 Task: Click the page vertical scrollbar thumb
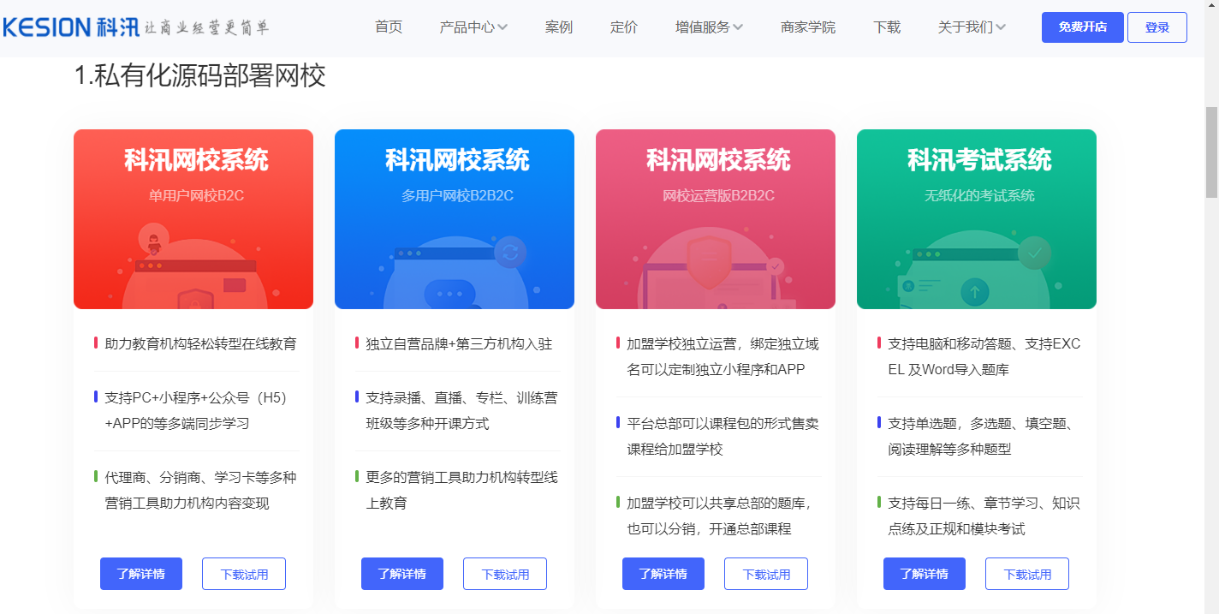coord(1211,152)
